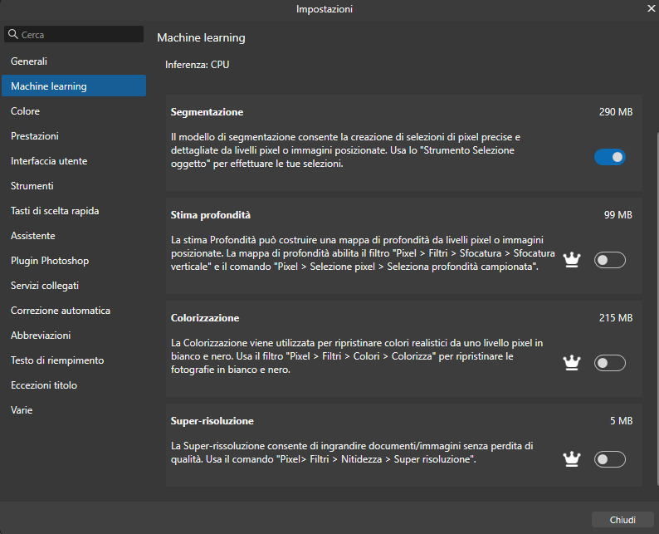659x534 pixels.
Task: Close the Impostazioni window
Action: tap(651, 8)
